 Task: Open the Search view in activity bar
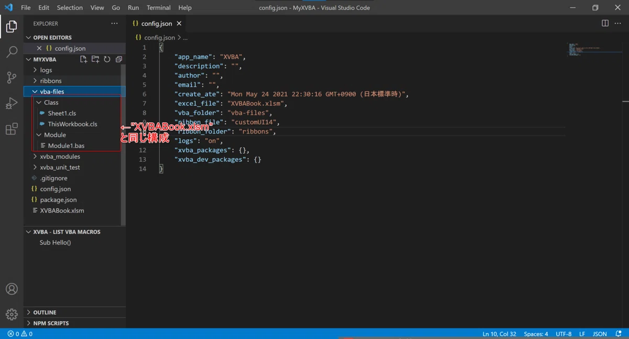[12, 52]
